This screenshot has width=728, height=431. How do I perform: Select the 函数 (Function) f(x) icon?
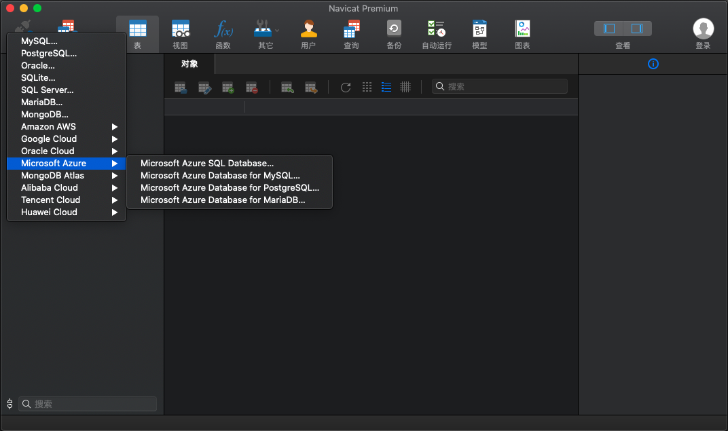223,29
